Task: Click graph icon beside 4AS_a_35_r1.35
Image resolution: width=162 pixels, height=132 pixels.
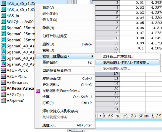Action: (x=3, y=9)
